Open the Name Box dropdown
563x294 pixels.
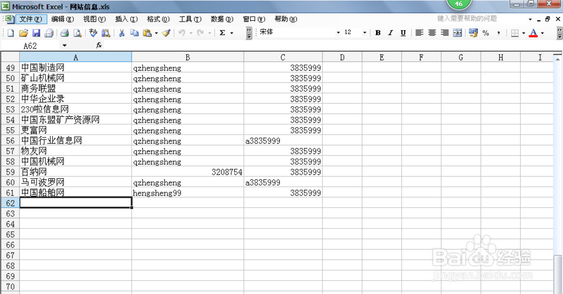click(x=64, y=46)
